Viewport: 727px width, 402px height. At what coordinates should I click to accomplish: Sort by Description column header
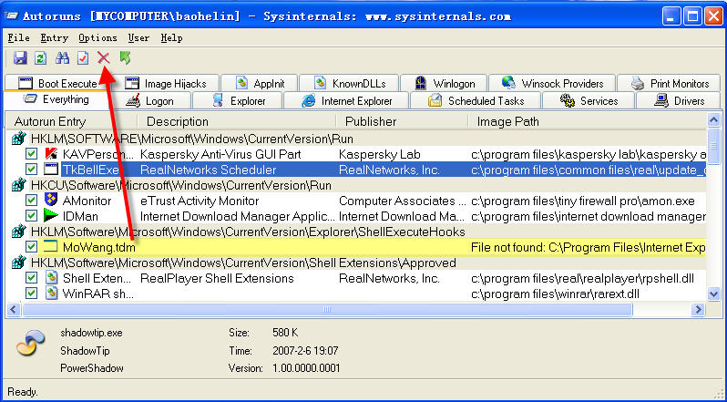[x=237, y=121]
